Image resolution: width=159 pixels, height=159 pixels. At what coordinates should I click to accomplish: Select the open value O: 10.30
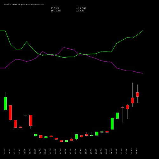tap(56, 11)
